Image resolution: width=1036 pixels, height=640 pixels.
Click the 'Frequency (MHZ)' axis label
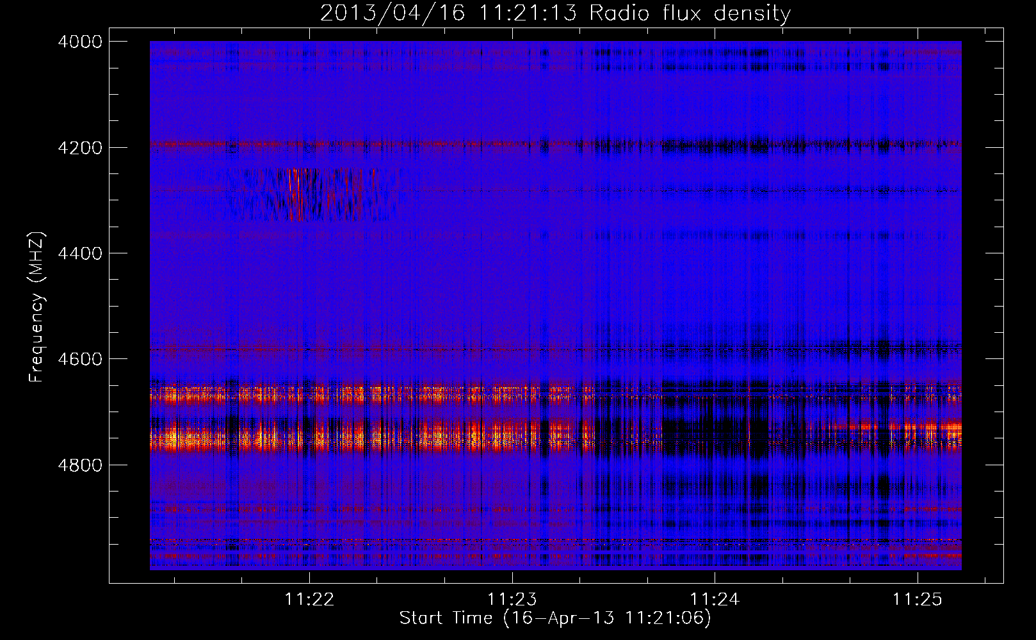[37, 307]
